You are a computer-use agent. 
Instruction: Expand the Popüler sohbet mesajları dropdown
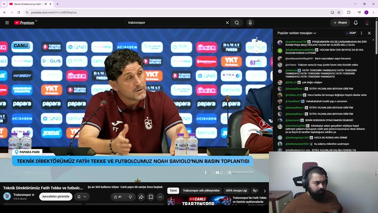(297, 33)
